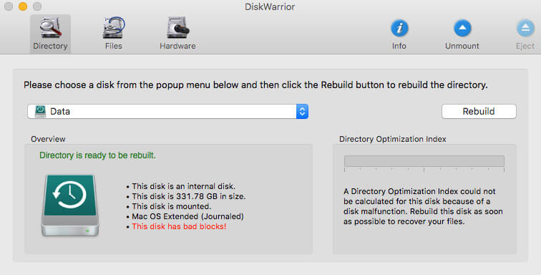This screenshot has width=541, height=275.
Task: Click the Rebuild button
Action: 479,111
